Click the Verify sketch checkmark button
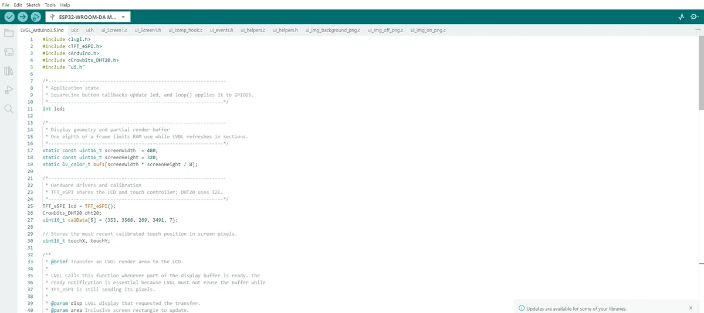This screenshot has width=704, height=313. [9, 17]
